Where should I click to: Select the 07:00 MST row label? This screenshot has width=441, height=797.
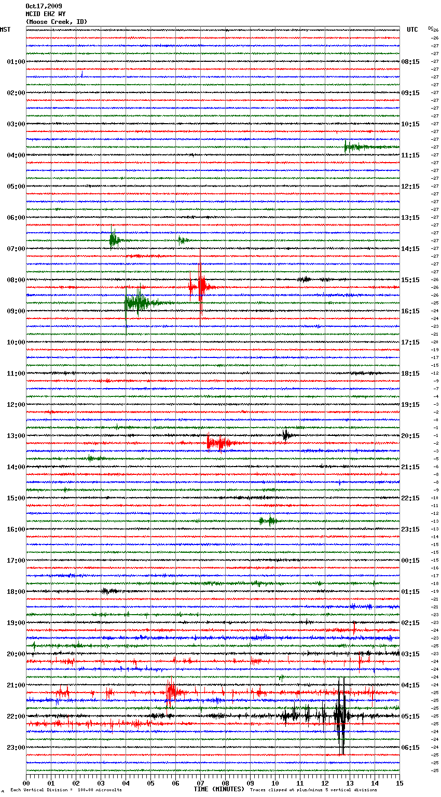click(x=16, y=249)
